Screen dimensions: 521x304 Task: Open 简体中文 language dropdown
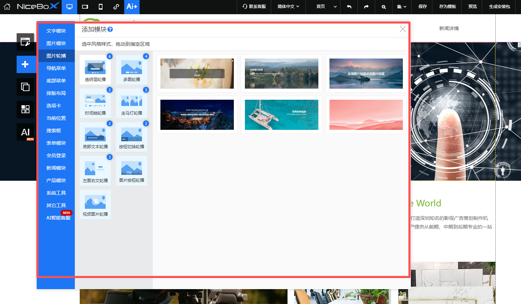point(288,7)
